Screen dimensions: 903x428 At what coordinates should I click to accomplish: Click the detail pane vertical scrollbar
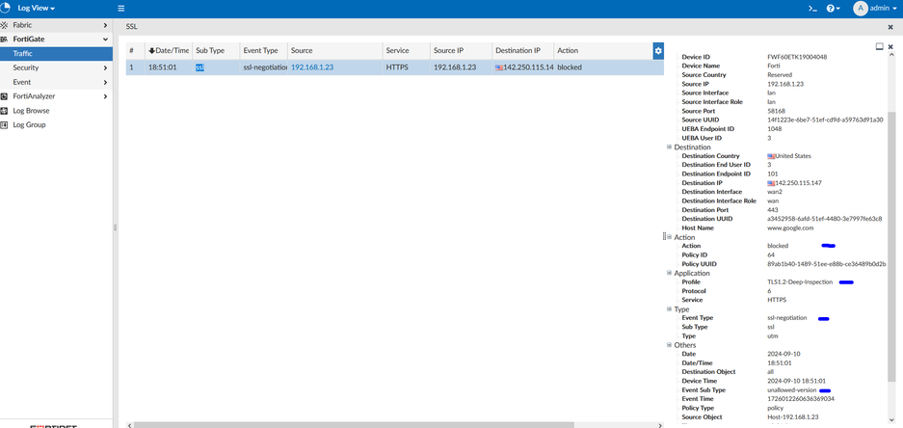point(890,247)
